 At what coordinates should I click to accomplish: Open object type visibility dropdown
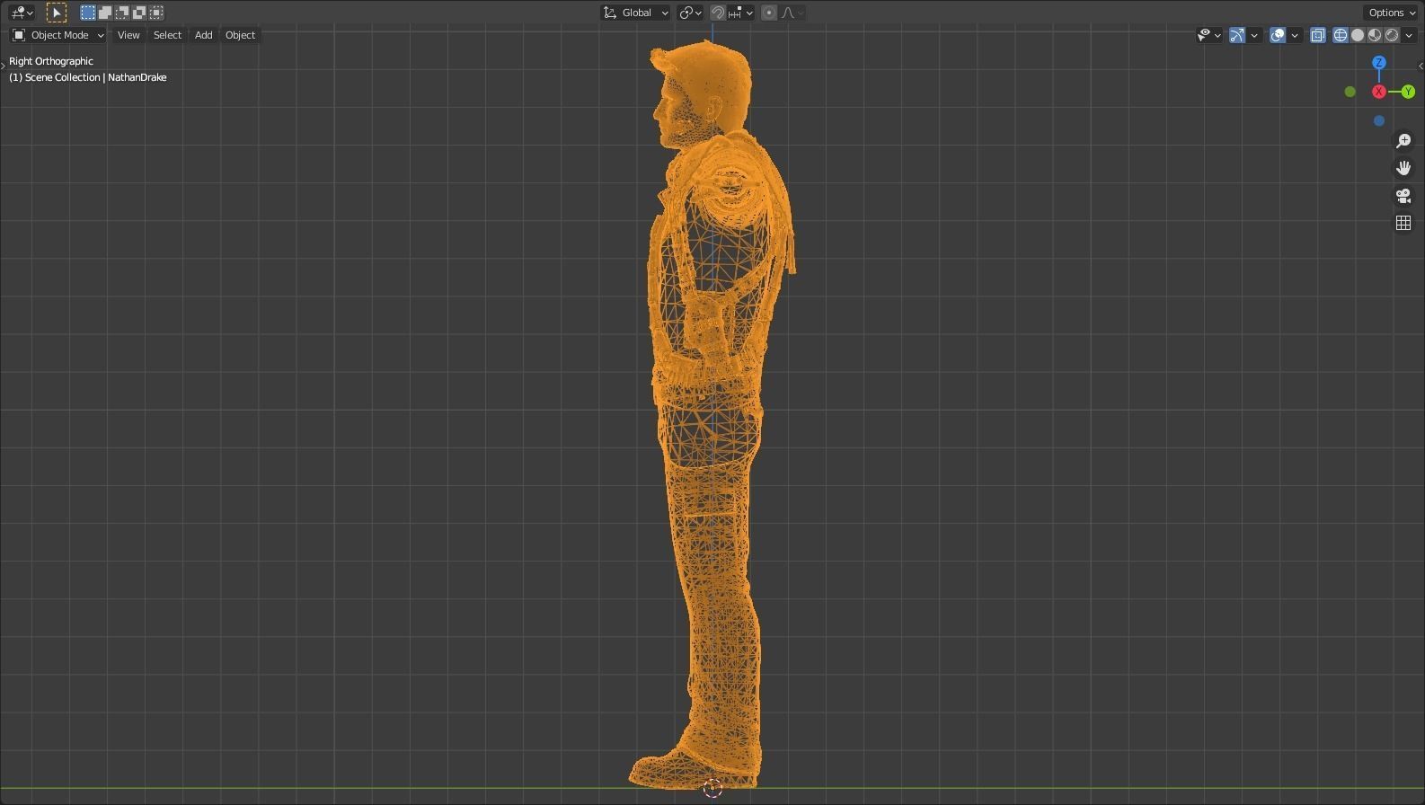(1209, 35)
